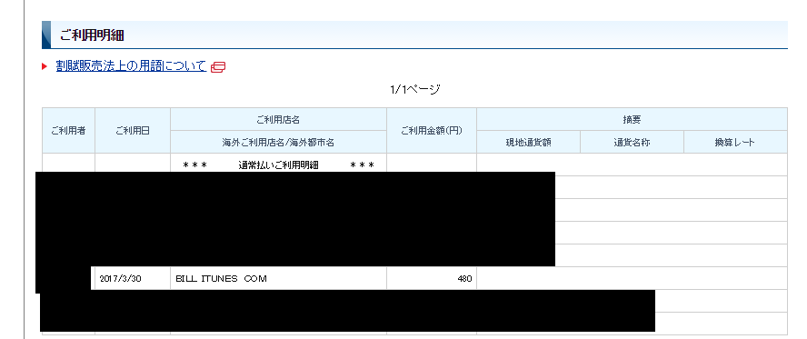Click the 通常払いご利用明細 row text
This screenshot has width=807, height=339.
point(278,165)
